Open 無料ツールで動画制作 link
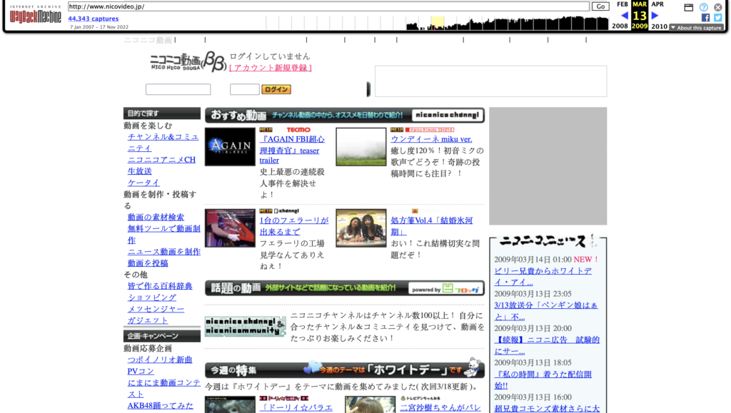Viewport: 731px width, 413px height. pos(163,234)
